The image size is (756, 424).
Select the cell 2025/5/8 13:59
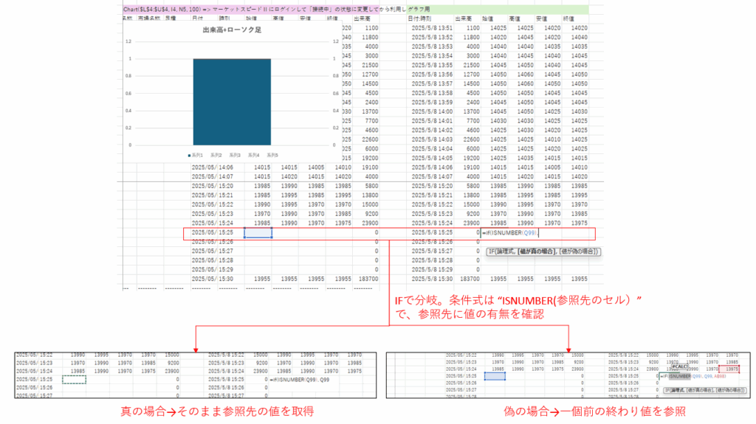(x=432, y=102)
